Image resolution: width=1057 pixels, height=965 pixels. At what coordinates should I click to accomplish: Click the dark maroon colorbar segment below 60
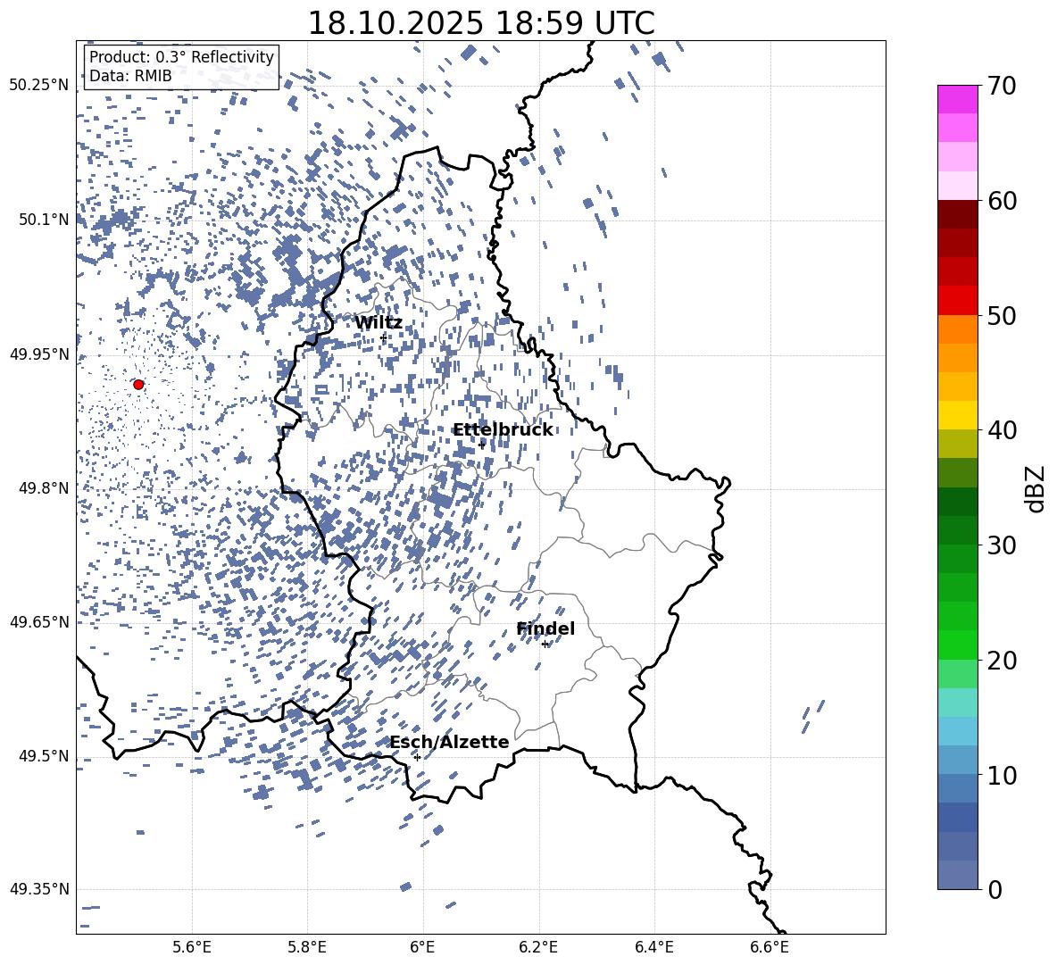pos(958,214)
